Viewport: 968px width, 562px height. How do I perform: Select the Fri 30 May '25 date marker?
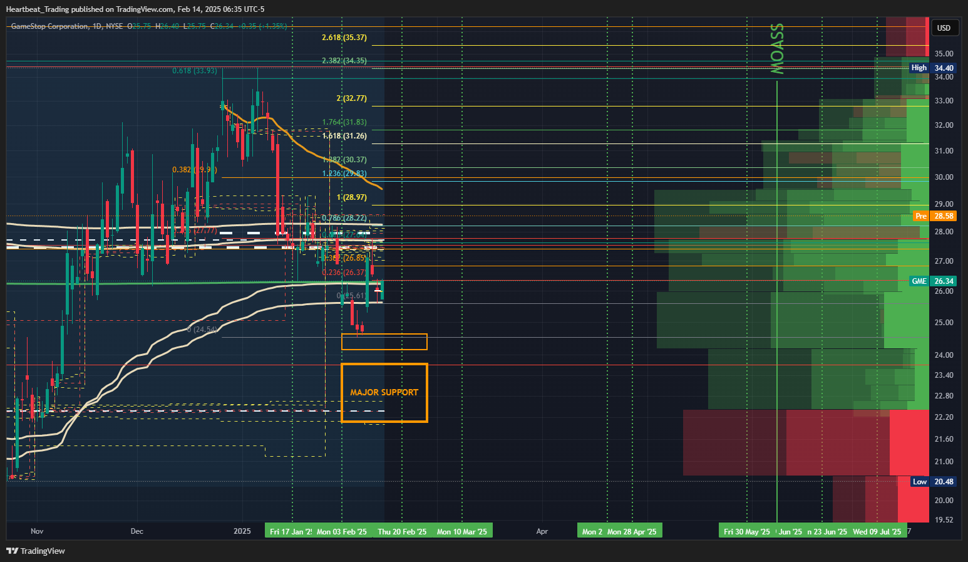747,531
